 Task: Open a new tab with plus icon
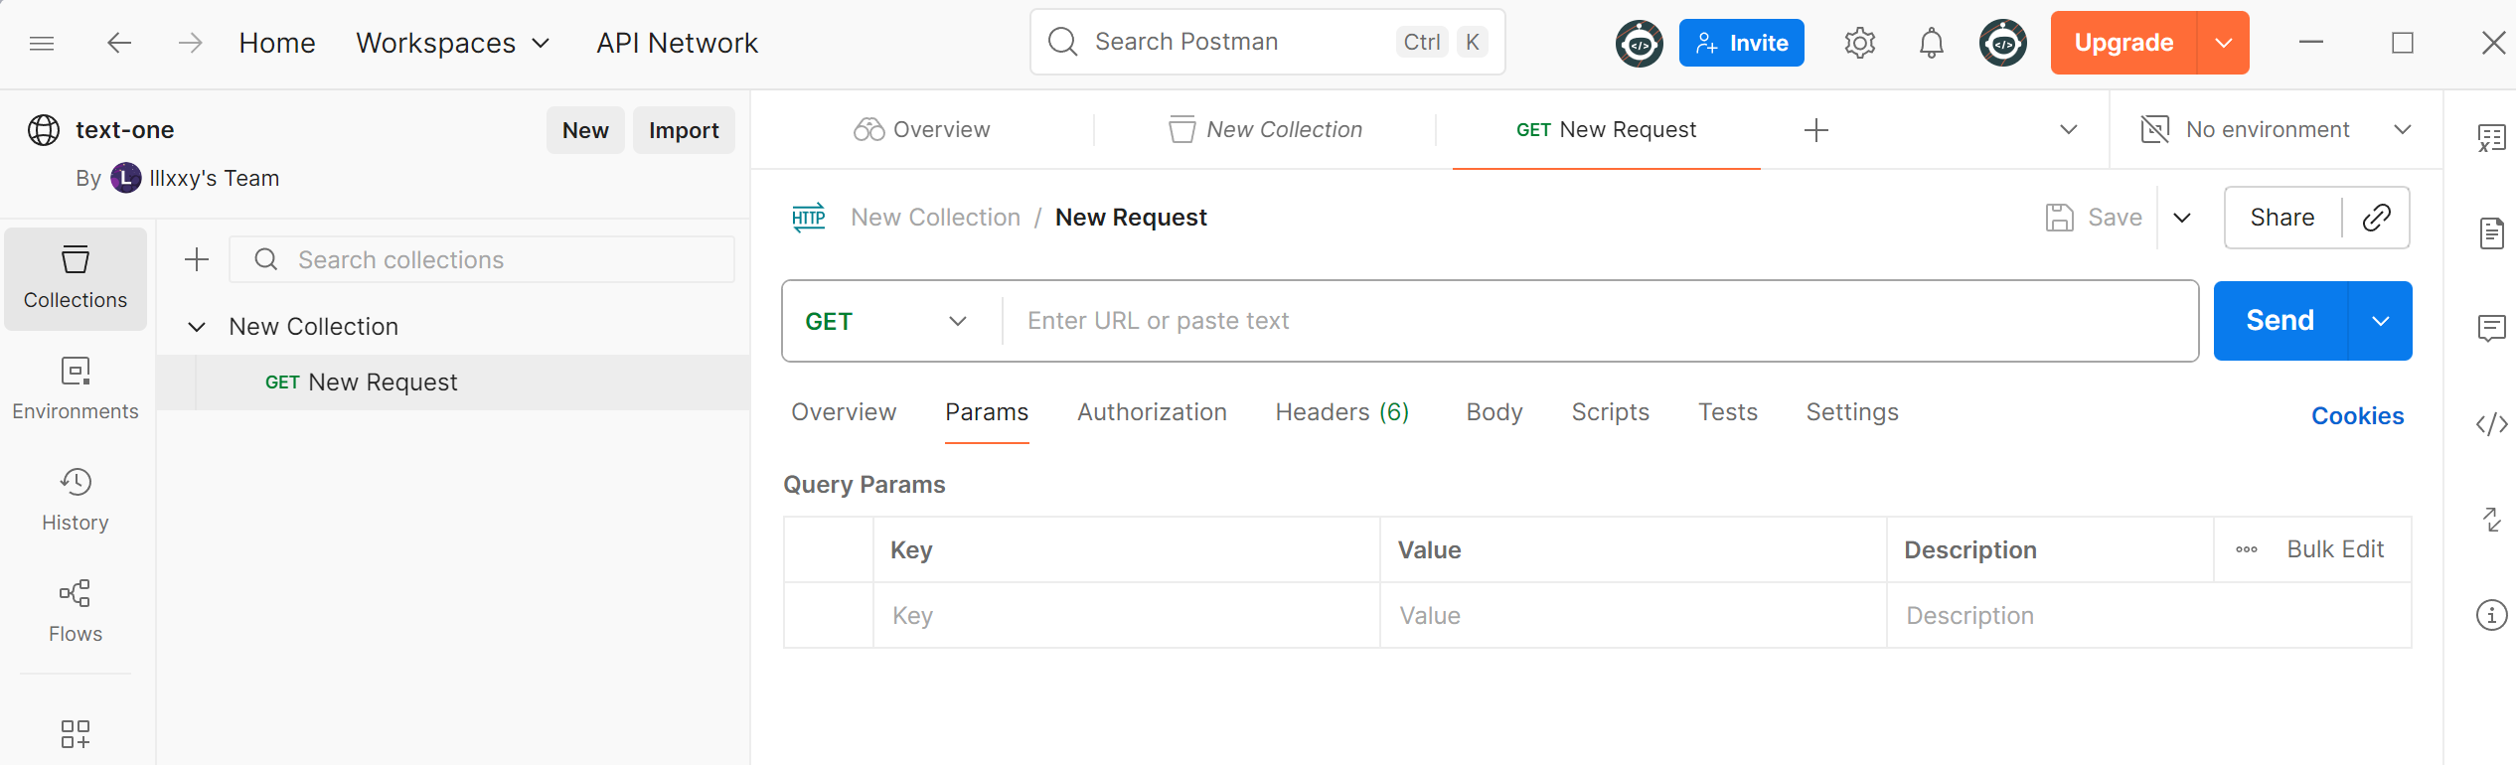tap(1815, 130)
